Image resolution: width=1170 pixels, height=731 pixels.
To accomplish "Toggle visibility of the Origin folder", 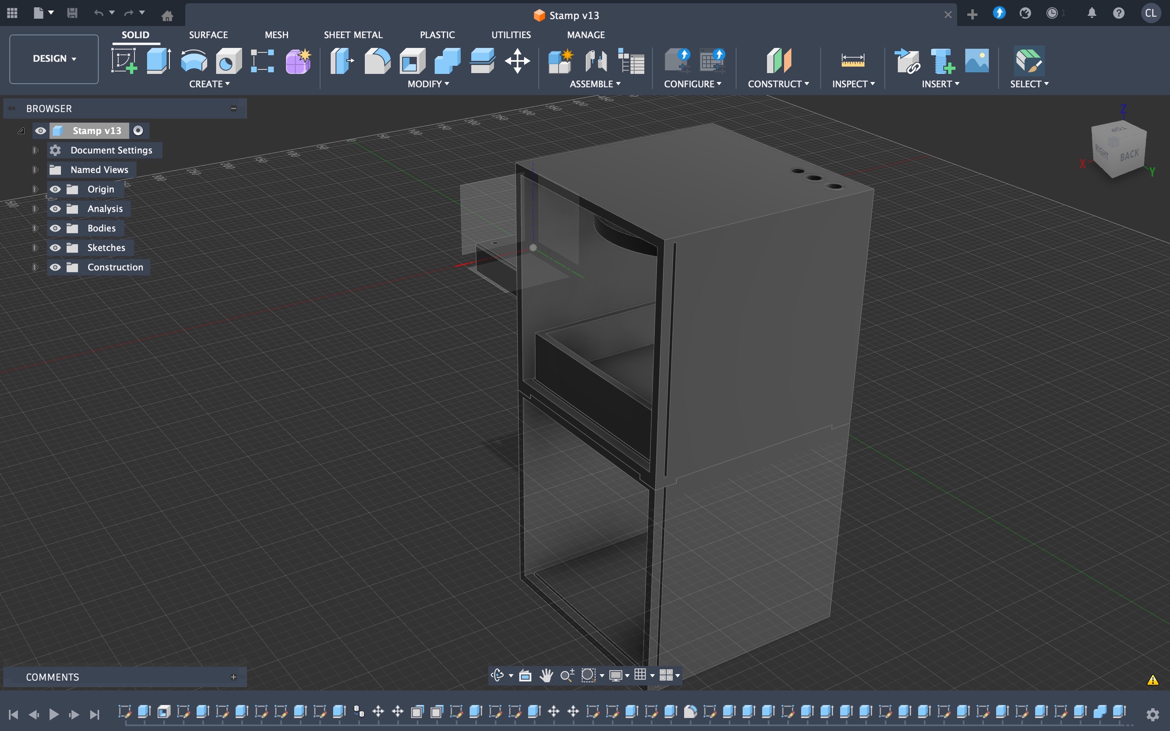I will (x=55, y=189).
